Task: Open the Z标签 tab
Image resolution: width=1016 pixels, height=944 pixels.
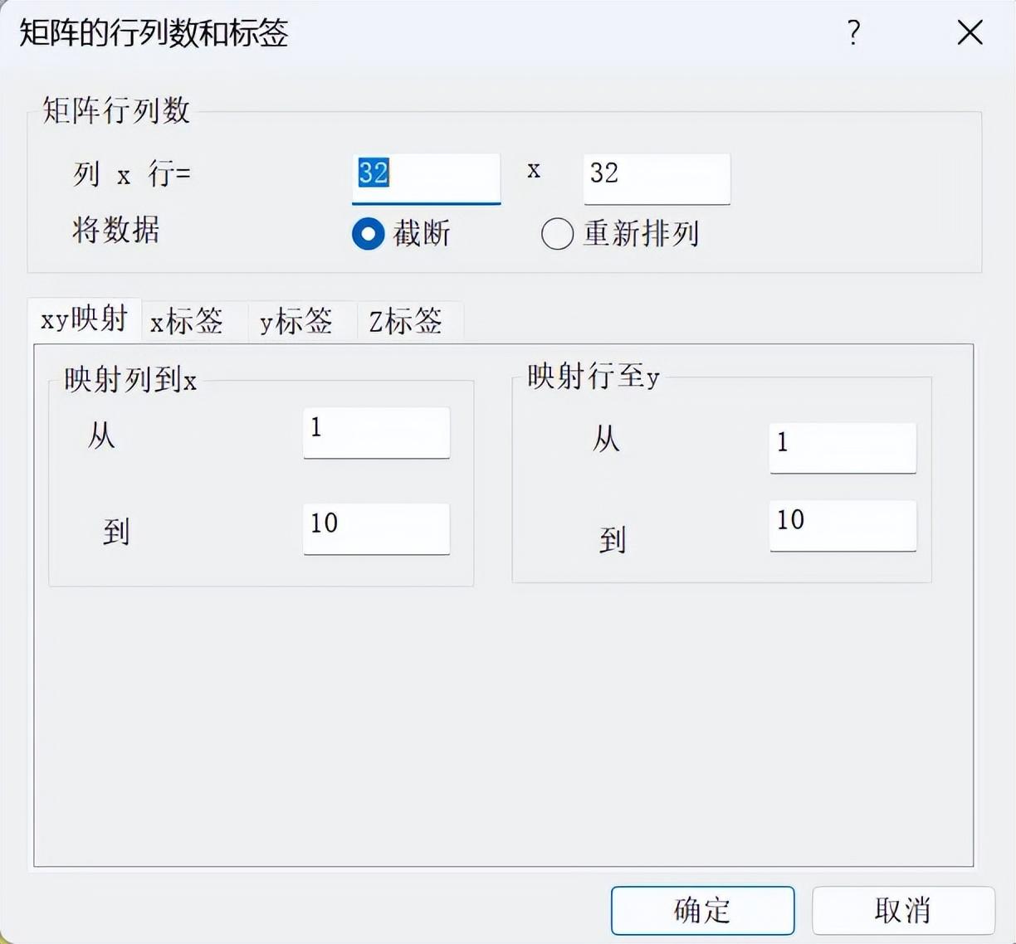Action: pyautogui.click(x=406, y=322)
